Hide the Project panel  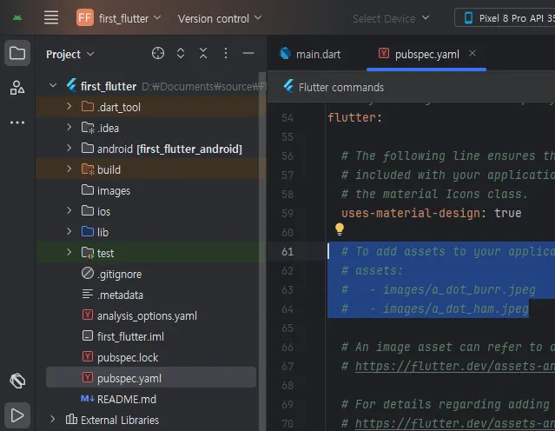tap(248, 54)
